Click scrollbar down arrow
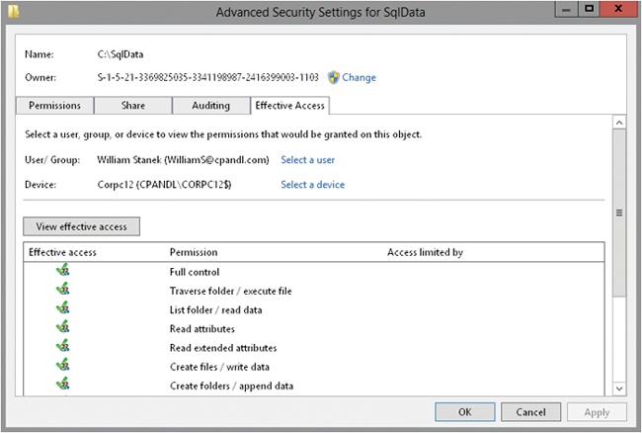642x433 pixels. [619, 388]
